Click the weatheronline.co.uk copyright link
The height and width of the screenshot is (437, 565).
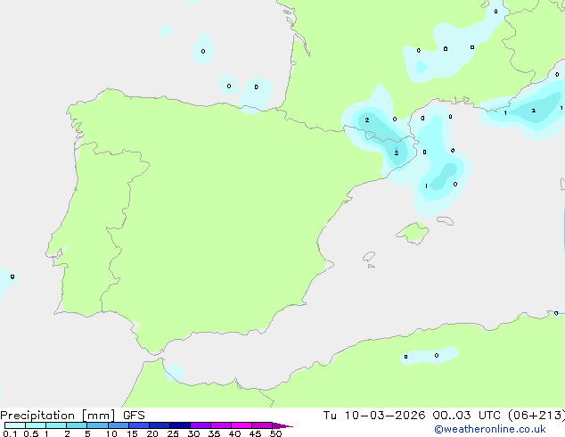tap(489, 429)
